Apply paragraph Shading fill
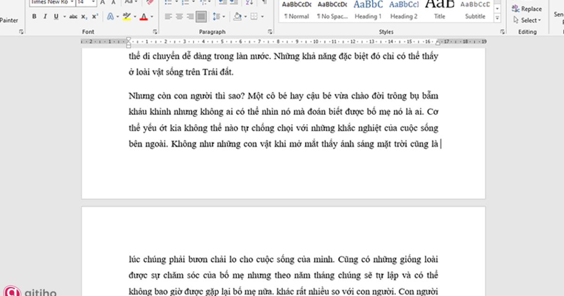 tap(237, 16)
